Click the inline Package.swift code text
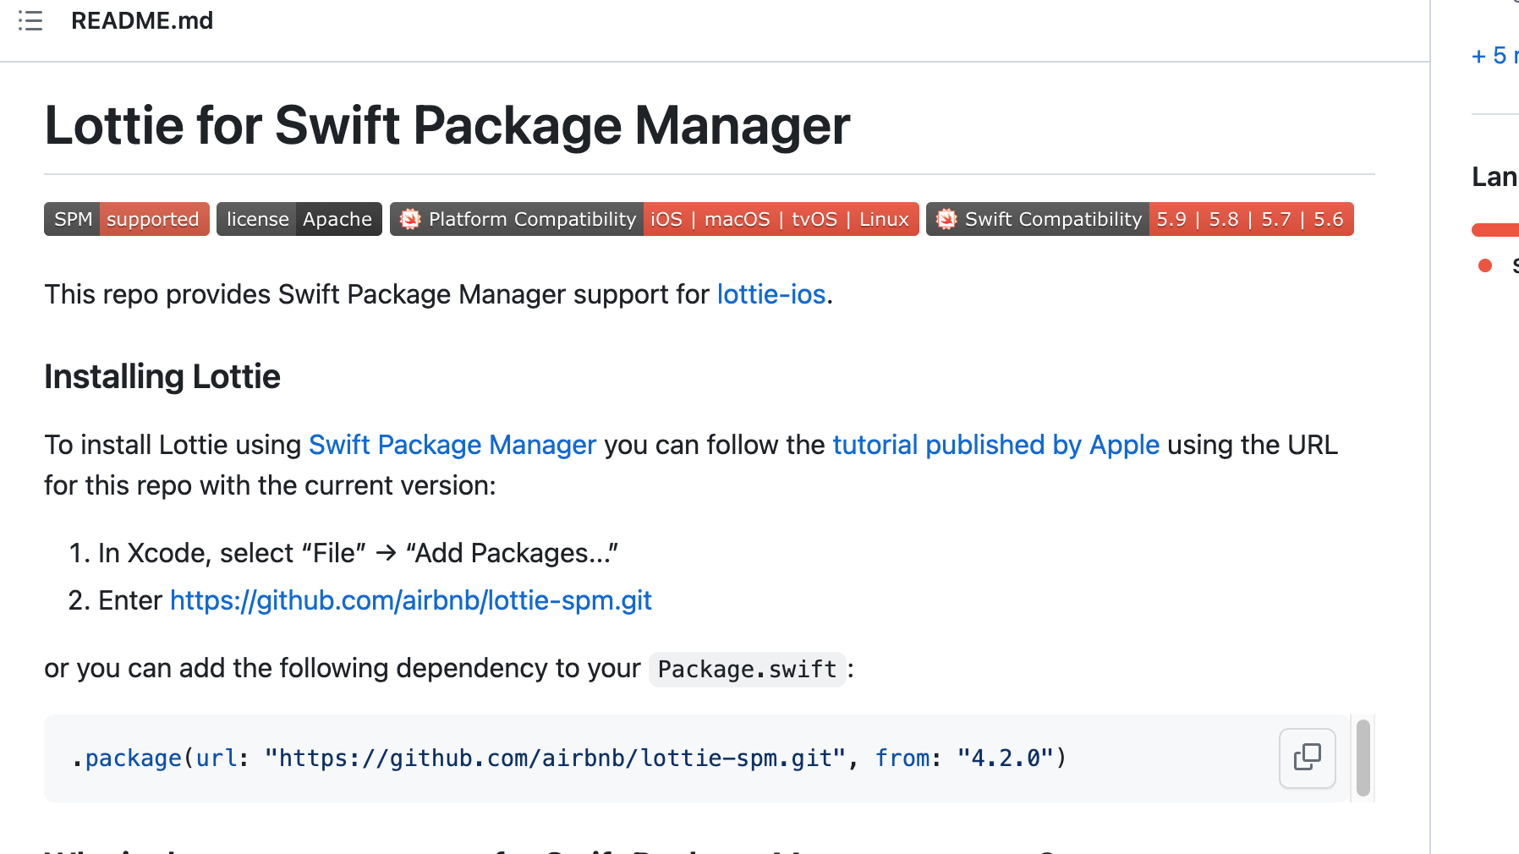Viewport: 1519px width, 854px height. coord(748,669)
